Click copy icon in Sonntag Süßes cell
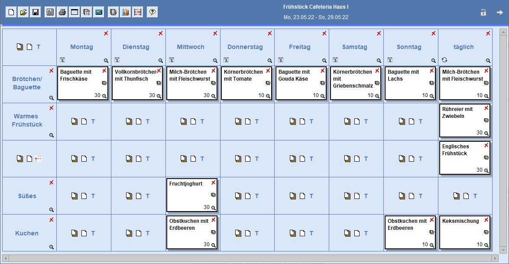 [x=402, y=196]
